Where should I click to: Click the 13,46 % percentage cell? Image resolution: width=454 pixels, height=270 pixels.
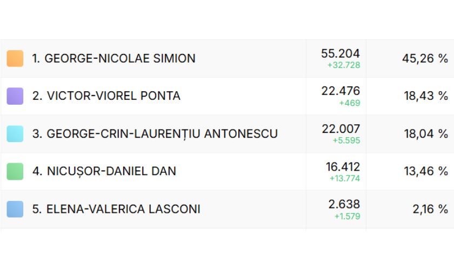426,171
